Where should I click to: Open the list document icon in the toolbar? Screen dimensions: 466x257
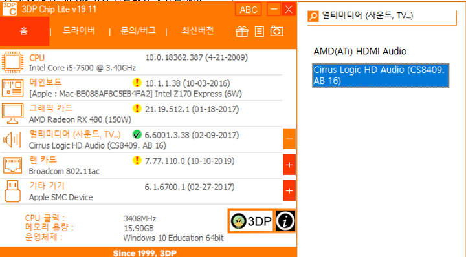tap(259, 32)
